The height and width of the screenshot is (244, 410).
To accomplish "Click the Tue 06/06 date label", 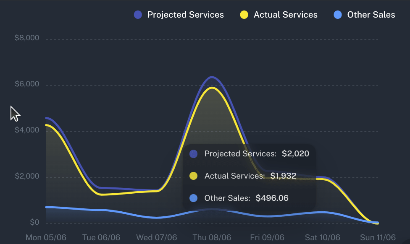I will [x=102, y=238].
